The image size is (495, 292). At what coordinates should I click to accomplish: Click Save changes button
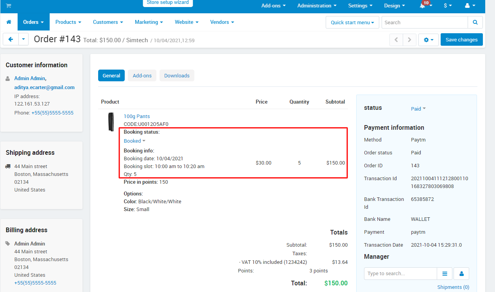pos(462,40)
